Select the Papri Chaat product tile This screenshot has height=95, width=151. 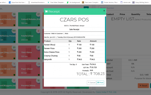(x=29, y=69)
